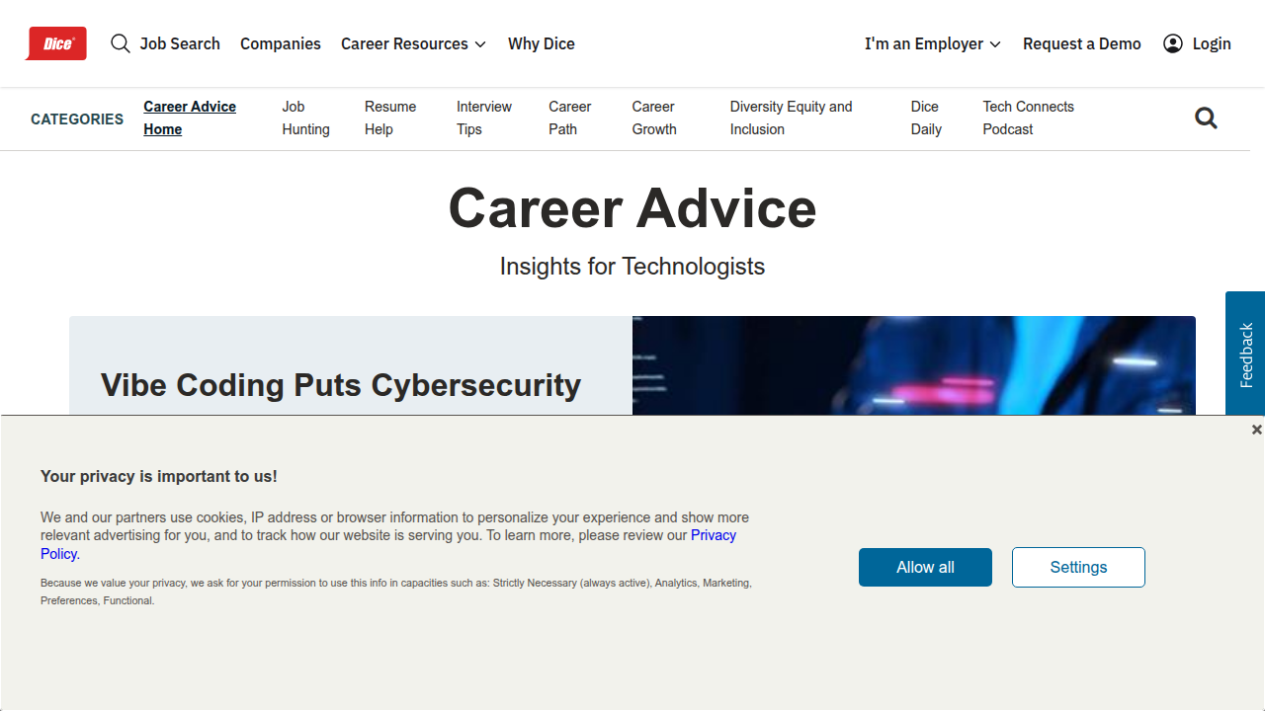Click the Career Advice heading
The image size is (1265, 711).
(632, 208)
